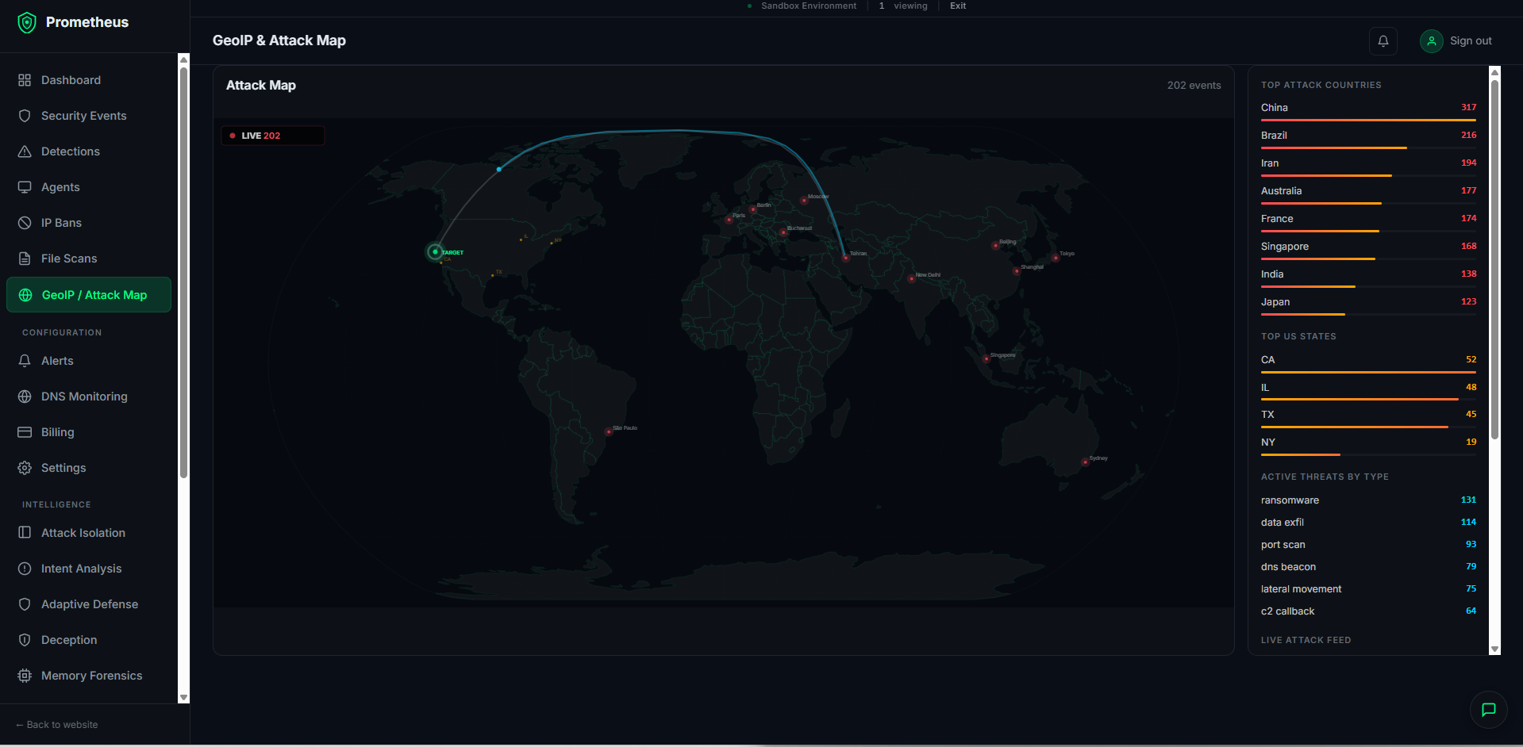Click the Singapore row in top countries

pos(1368,250)
